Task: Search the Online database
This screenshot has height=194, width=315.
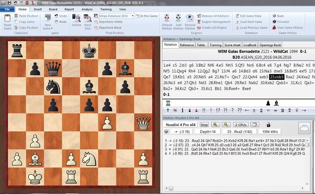Action: 76,20
